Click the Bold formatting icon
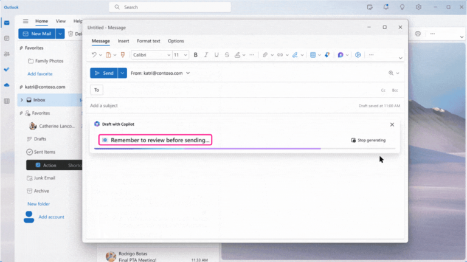The width and height of the screenshot is (467, 262). pos(195,55)
